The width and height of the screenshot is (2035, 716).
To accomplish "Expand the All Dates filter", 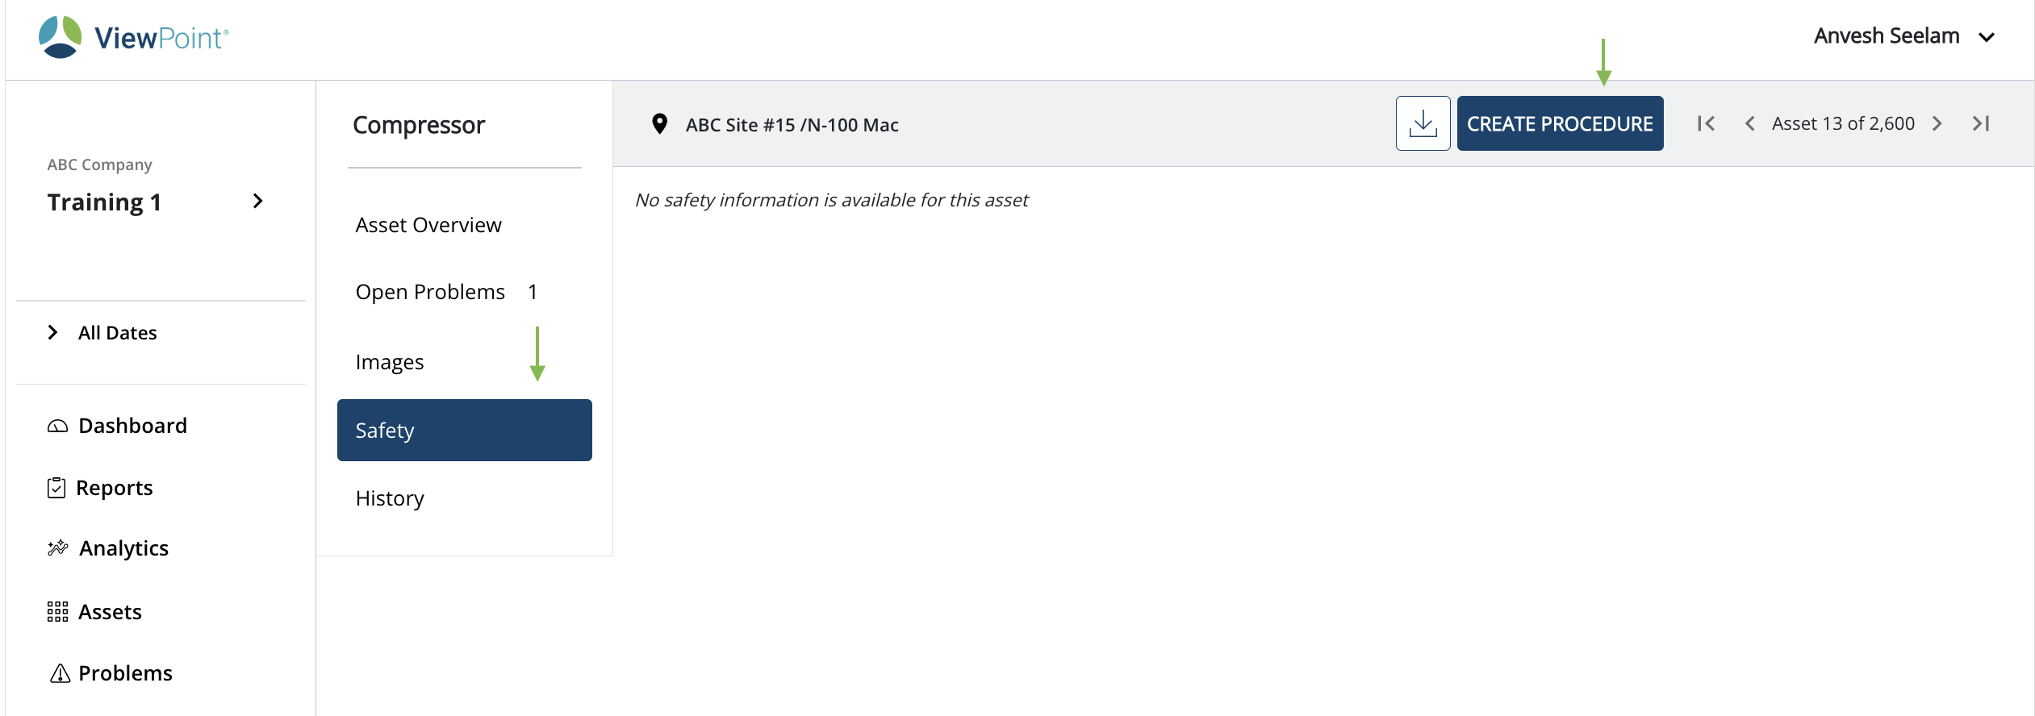I will pos(53,332).
